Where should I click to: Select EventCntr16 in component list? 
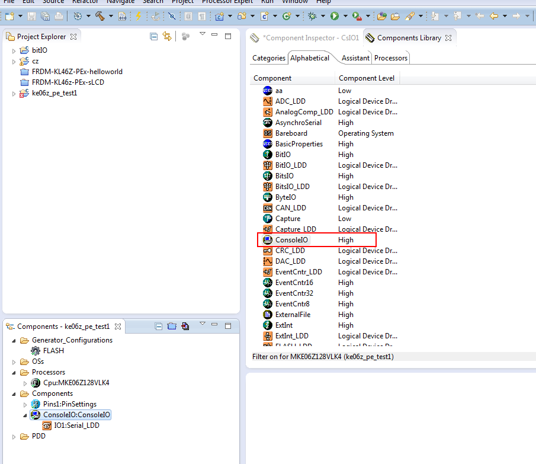pyautogui.click(x=294, y=283)
